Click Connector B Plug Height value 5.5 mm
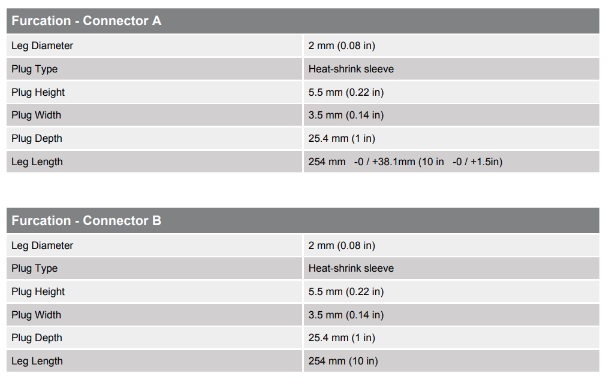Viewport: 609px width, 389px height. pyautogui.click(x=346, y=291)
